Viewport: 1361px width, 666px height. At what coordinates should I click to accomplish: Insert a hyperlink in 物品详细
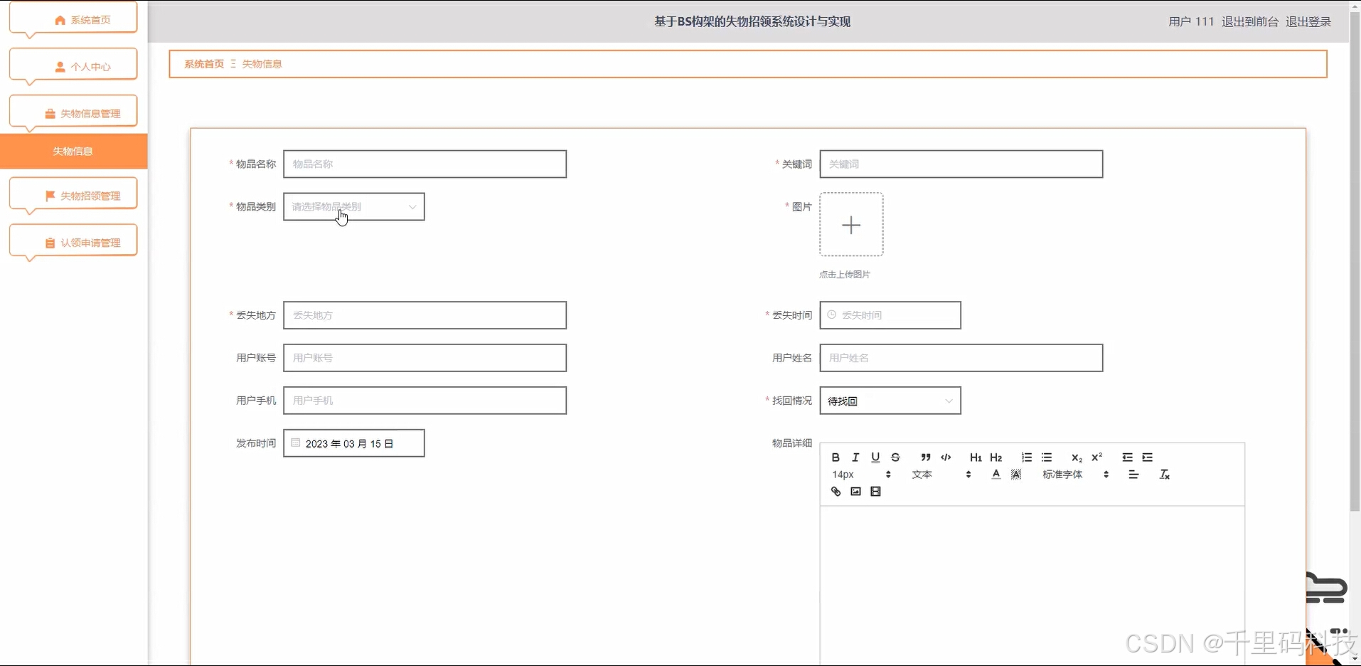(836, 492)
